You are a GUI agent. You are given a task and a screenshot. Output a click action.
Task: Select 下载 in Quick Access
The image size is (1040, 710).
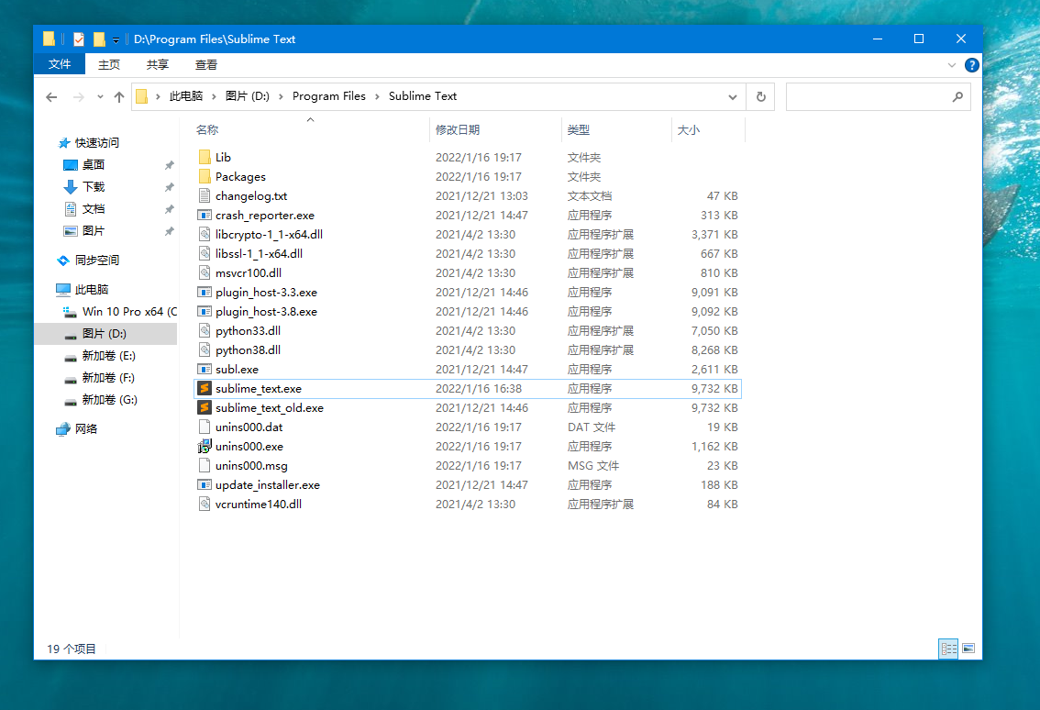[x=94, y=187]
